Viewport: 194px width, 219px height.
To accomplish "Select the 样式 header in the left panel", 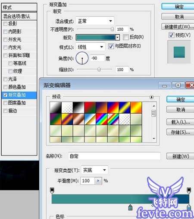I will 19,7.
